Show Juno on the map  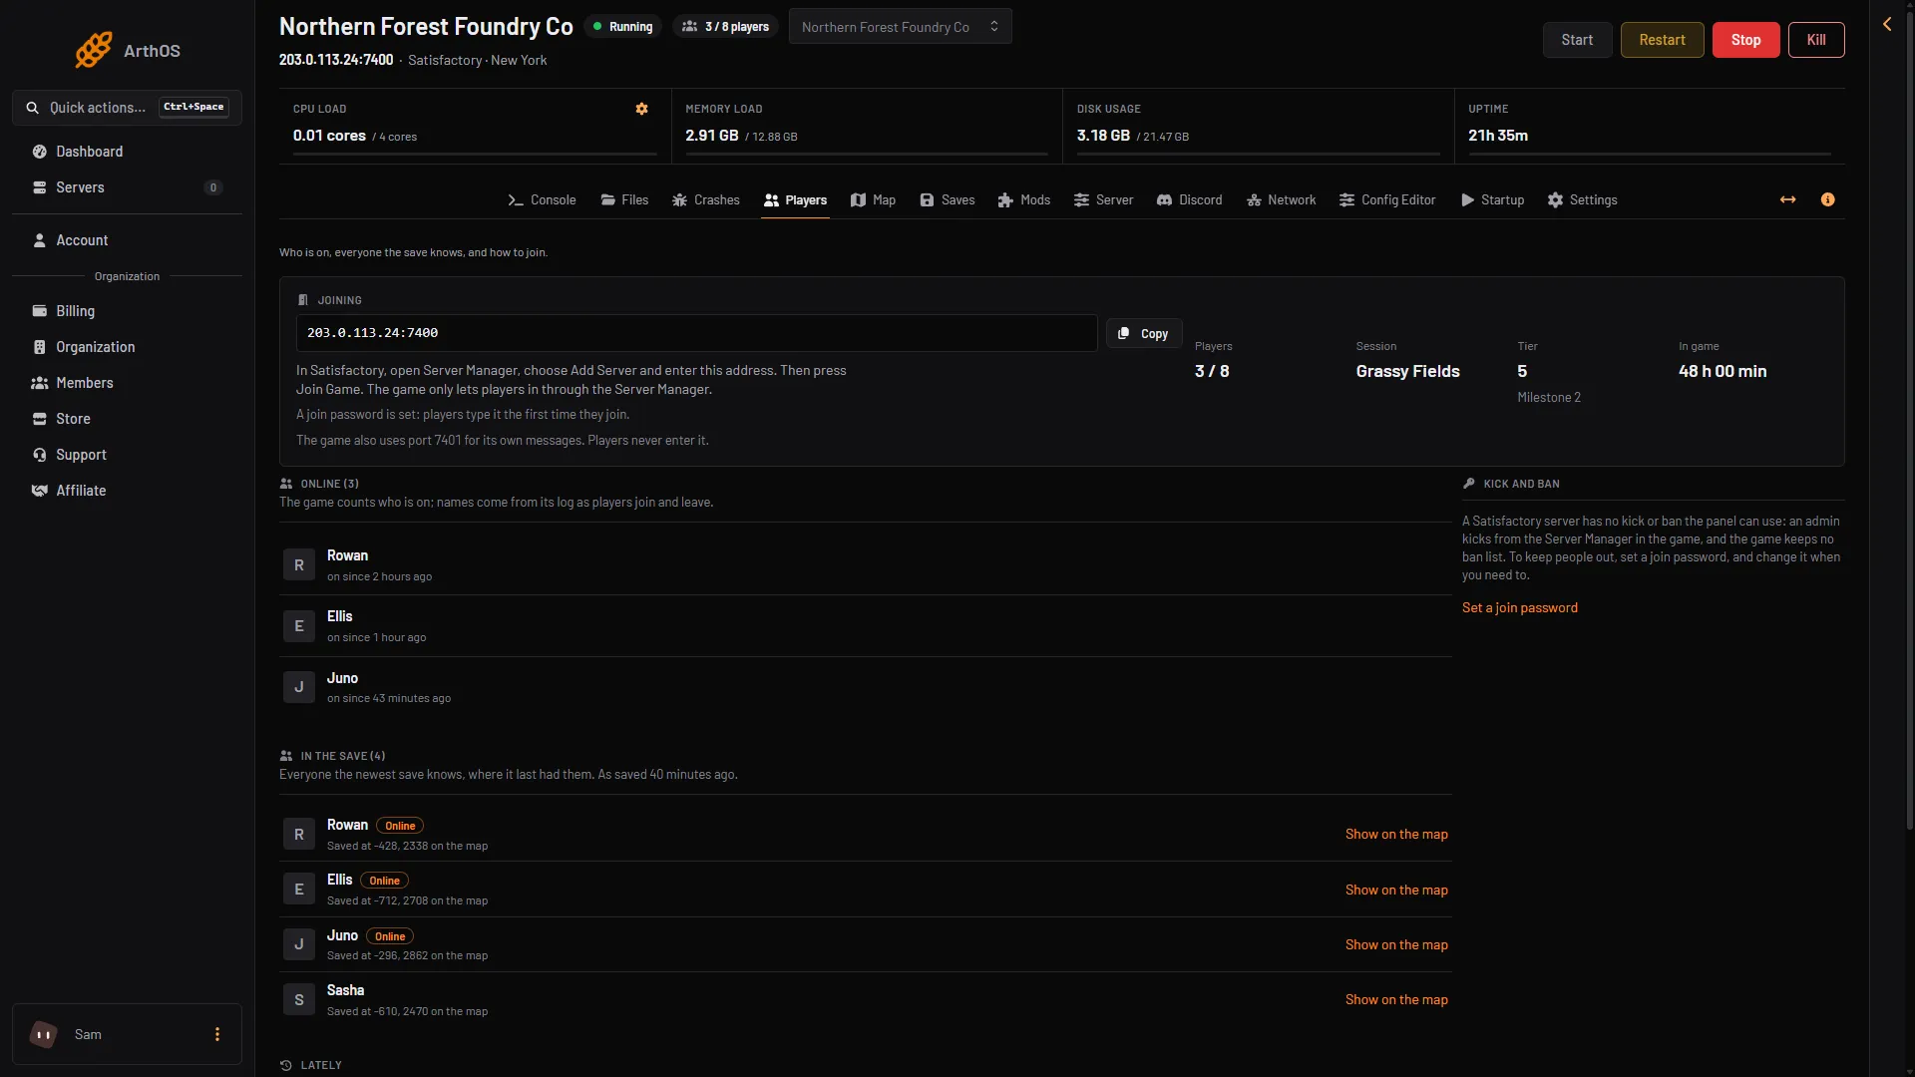click(x=1396, y=945)
